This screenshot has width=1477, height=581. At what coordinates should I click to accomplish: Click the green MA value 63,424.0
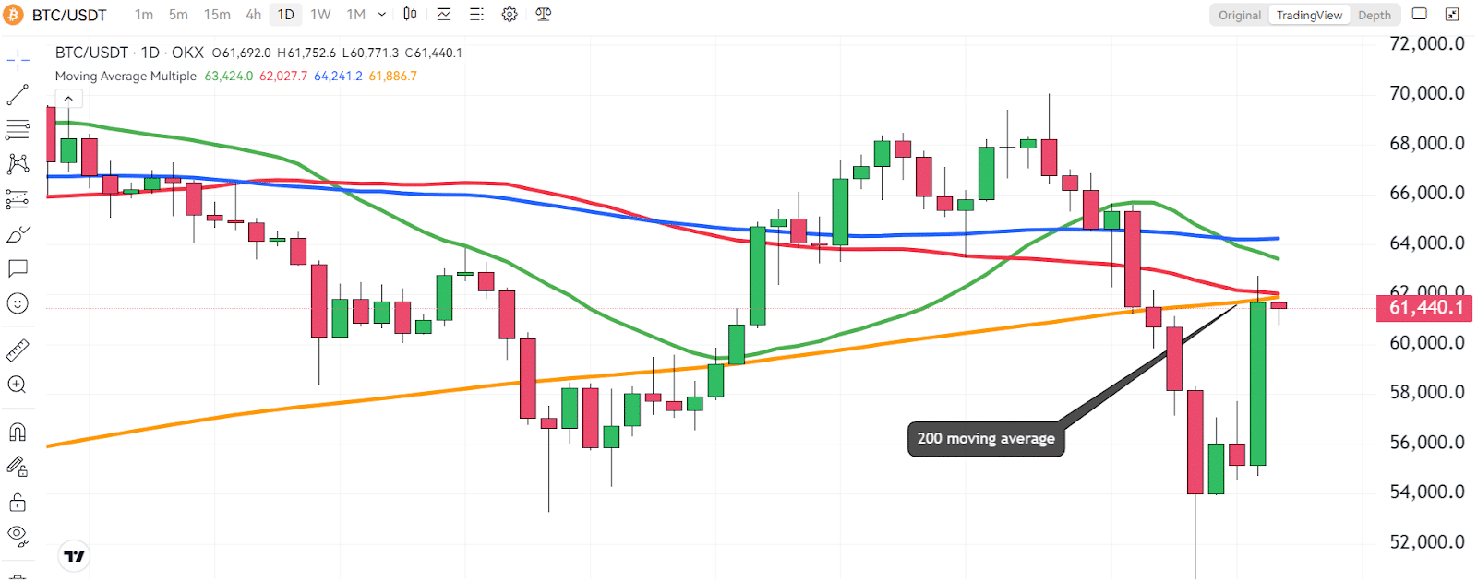(229, 77)
